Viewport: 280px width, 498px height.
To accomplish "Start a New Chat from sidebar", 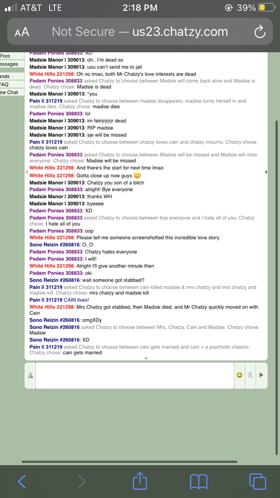I will coord(9,92).
